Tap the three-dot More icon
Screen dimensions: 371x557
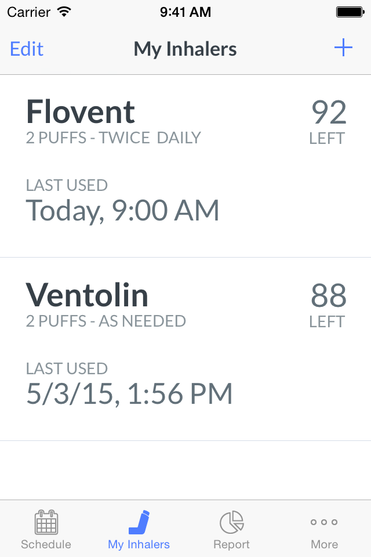(324, 522)
